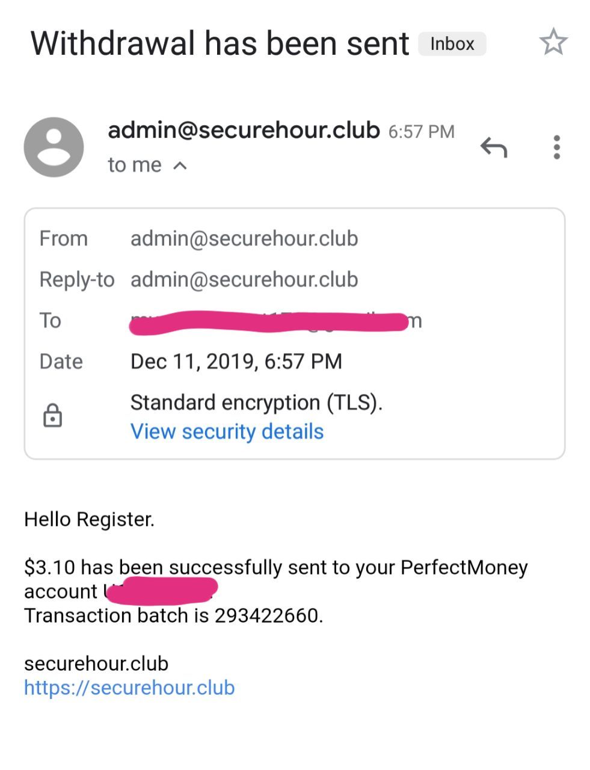Tap the reply arrow icon
This screenshot has height=770, width=590.
(x=494, y=147)
